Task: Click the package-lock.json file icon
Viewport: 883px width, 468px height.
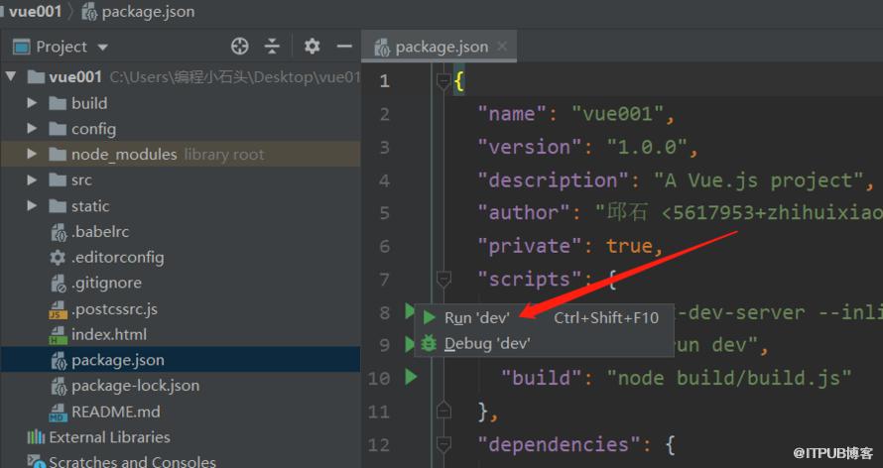Action: click(x=59, y=387)
